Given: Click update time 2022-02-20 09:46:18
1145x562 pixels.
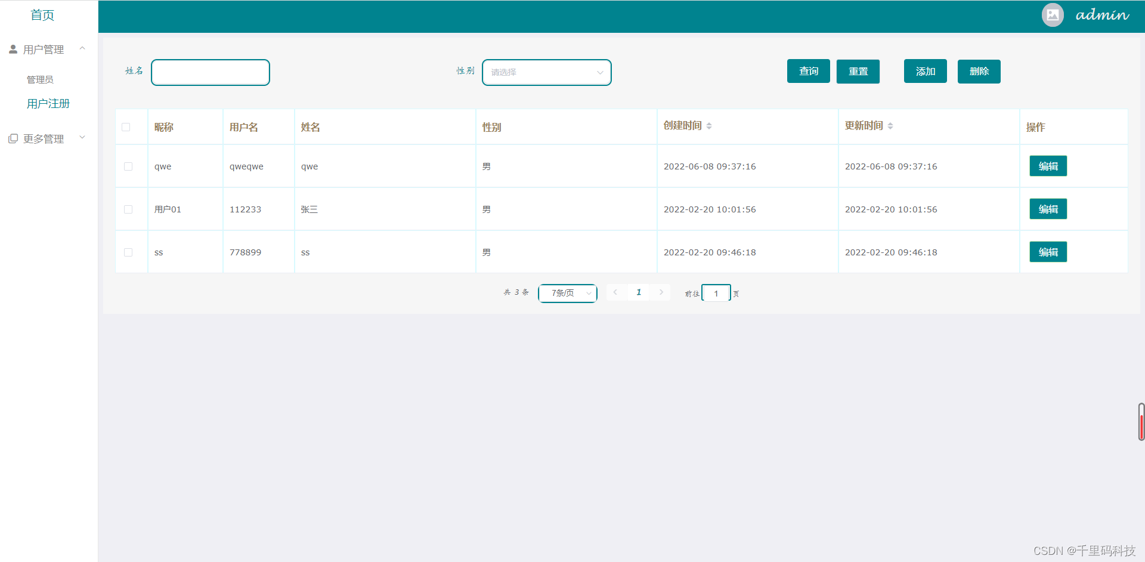Looking at the screenshot, I should pos(891,252).
